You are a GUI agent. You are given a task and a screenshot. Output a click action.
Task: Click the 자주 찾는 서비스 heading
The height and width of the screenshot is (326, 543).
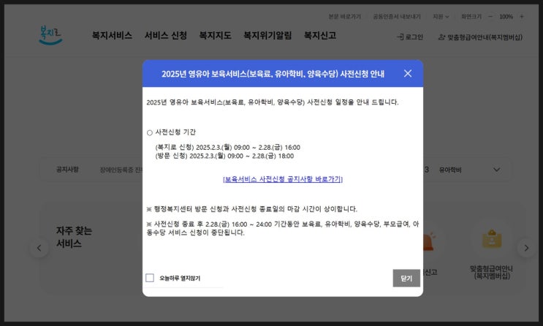(74, 238)
